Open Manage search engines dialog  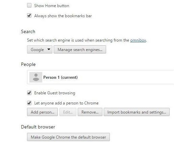point(80,49)
